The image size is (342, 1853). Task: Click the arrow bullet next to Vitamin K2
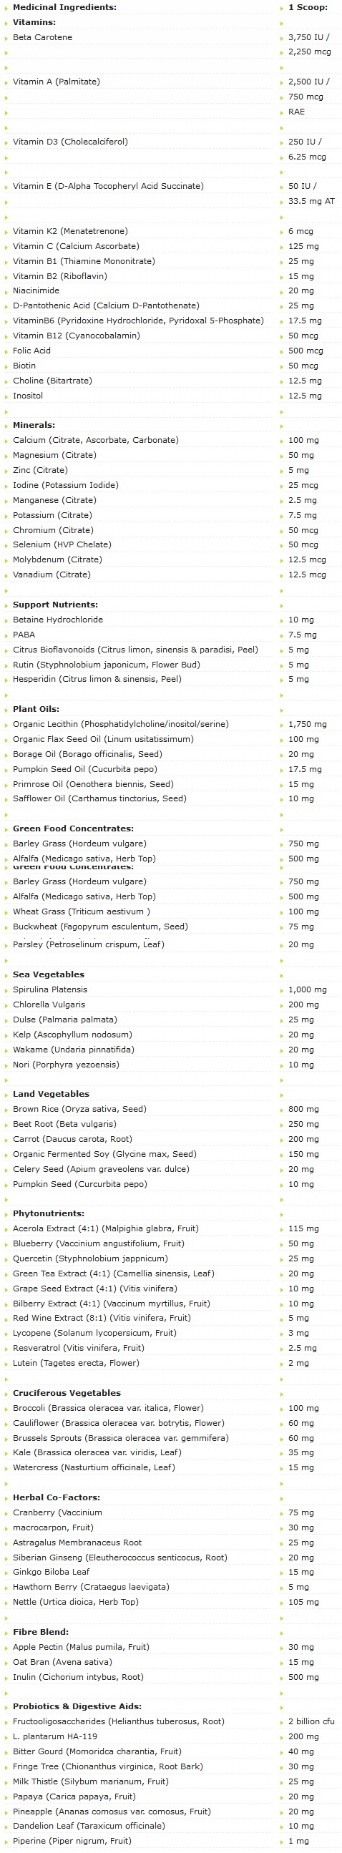click(x=7, y=232)
